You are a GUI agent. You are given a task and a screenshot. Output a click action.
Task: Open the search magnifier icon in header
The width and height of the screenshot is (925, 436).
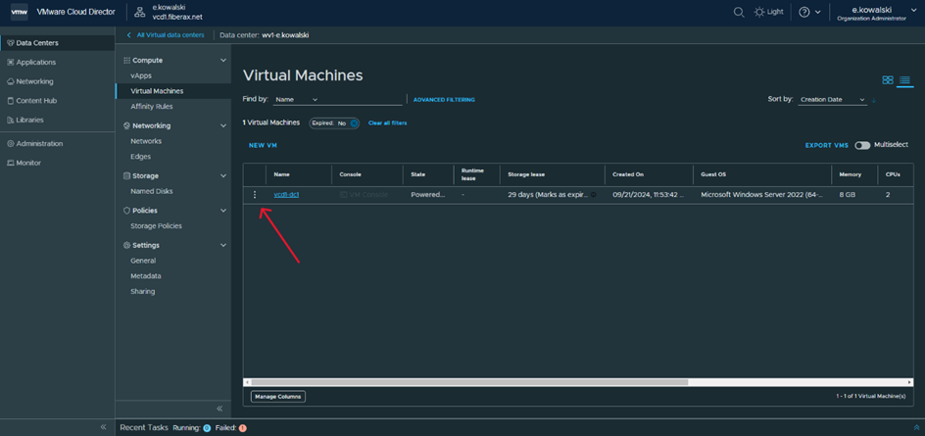(x=739, y=12)
